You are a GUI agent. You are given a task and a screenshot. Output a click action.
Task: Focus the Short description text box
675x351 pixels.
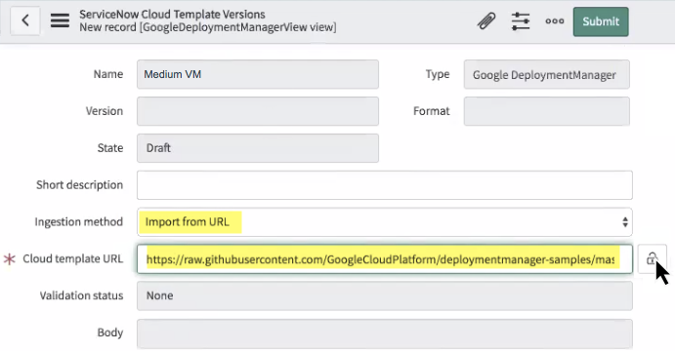(x=385, y=185)
